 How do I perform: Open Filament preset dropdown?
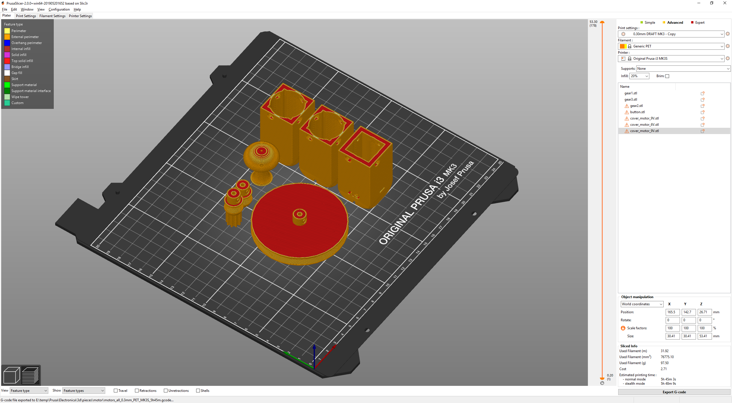(x=671, y=46)
